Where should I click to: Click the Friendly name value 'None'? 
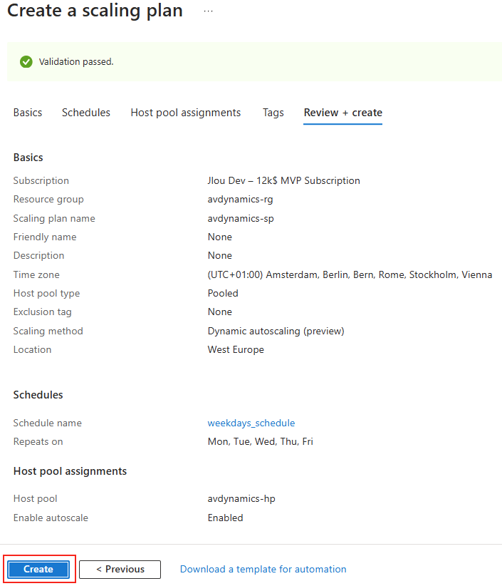click(x=220, y=237)
